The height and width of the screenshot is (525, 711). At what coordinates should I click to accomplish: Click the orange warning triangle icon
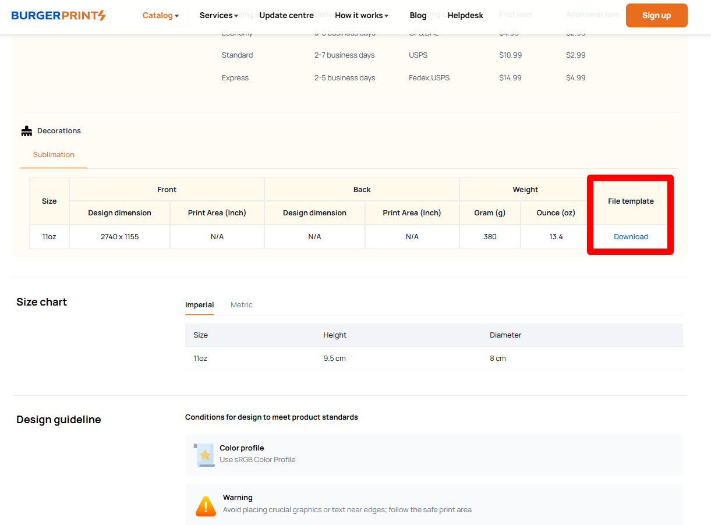click(206, 506)
